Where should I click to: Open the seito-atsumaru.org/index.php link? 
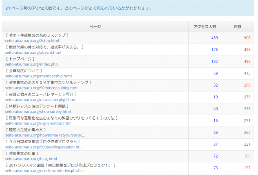31,64
